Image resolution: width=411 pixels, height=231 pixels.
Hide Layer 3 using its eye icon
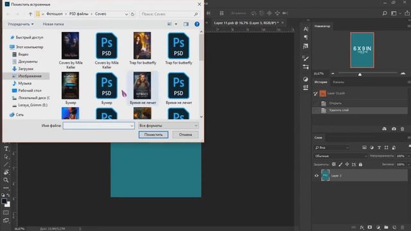pos(317,176)
